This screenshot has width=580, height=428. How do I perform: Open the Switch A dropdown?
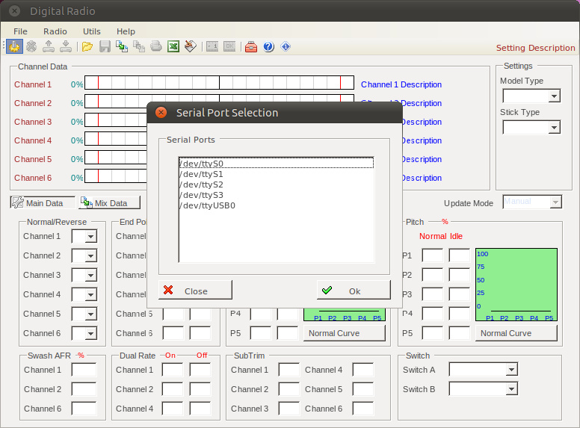coord(483,370)
